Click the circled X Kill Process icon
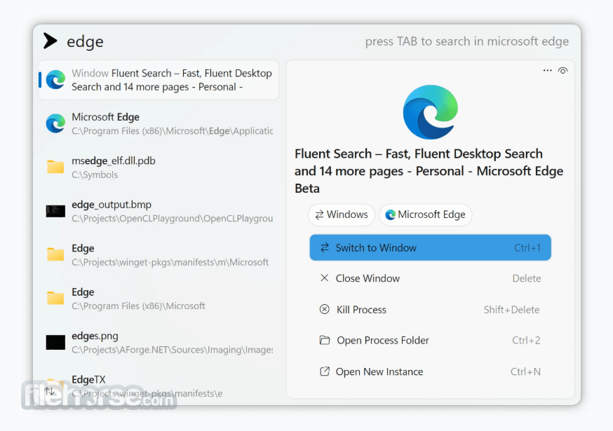Screen dimensions: 613x431 coord(325,310)
